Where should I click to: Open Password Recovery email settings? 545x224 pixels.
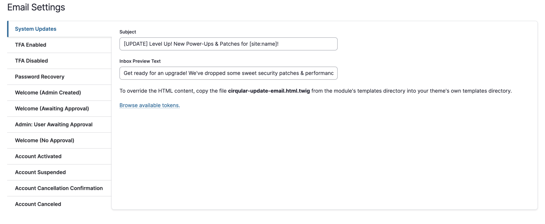(59, 77)
